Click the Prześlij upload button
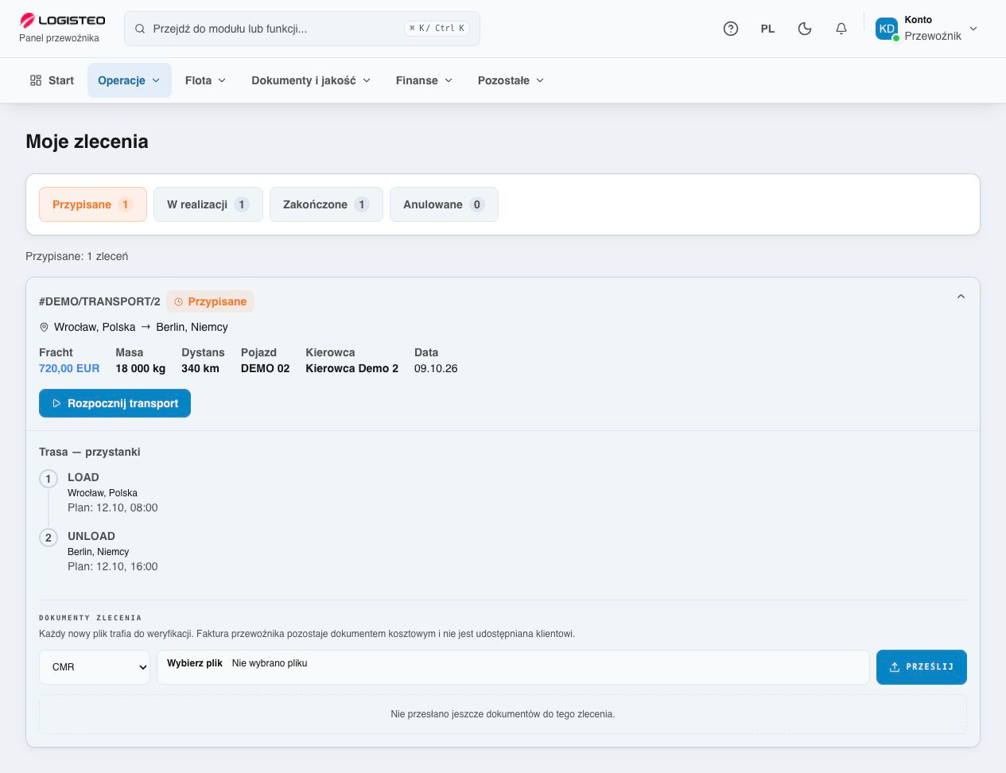Image resolution: width=1006 pixels, height=773 pixels. pyautogui.click(x=922, y=667)
